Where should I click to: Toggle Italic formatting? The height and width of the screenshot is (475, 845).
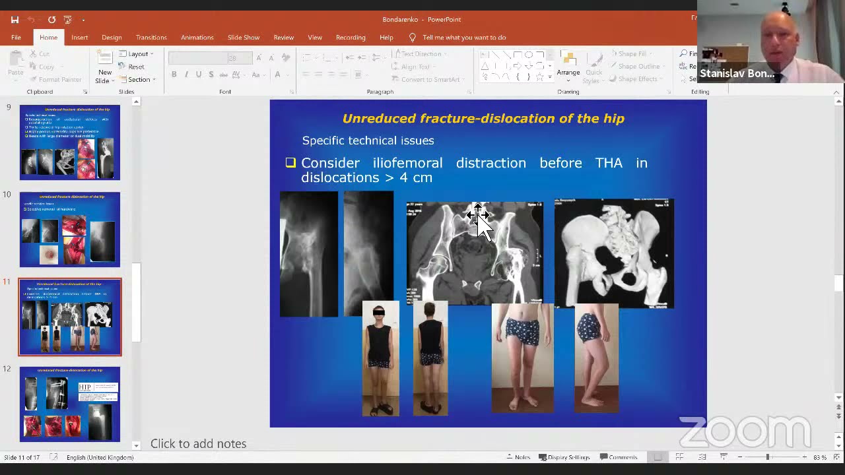(186, 75)
